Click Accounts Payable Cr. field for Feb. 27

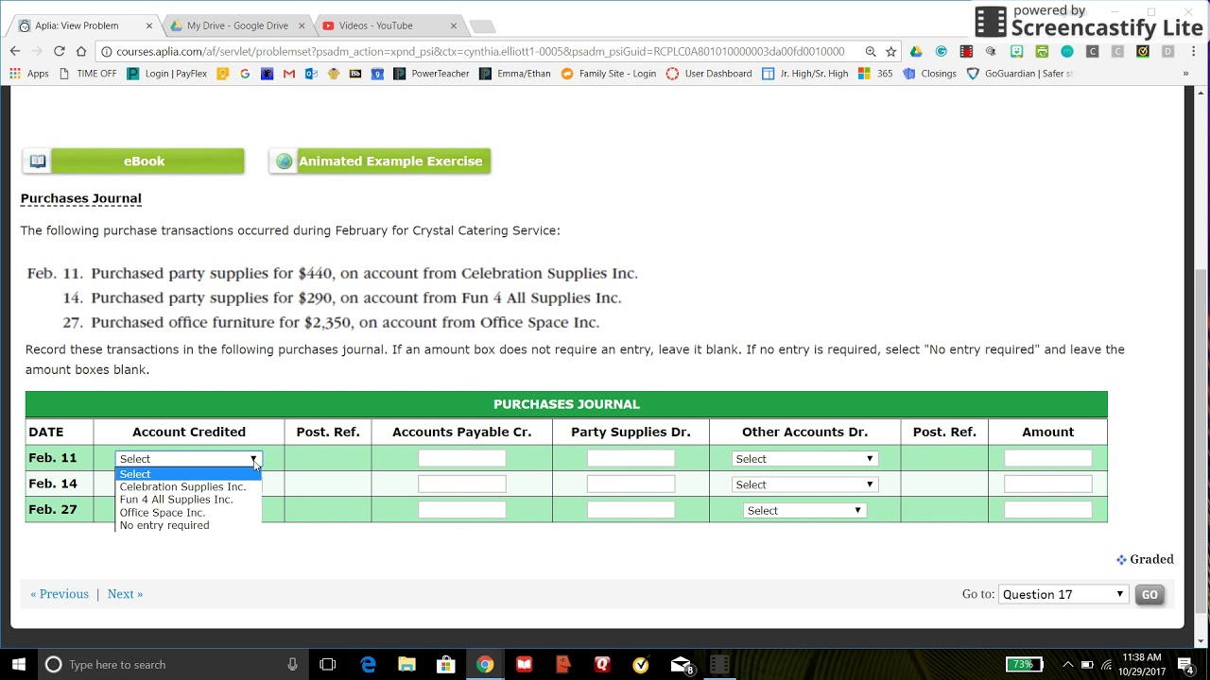(462, 510)
